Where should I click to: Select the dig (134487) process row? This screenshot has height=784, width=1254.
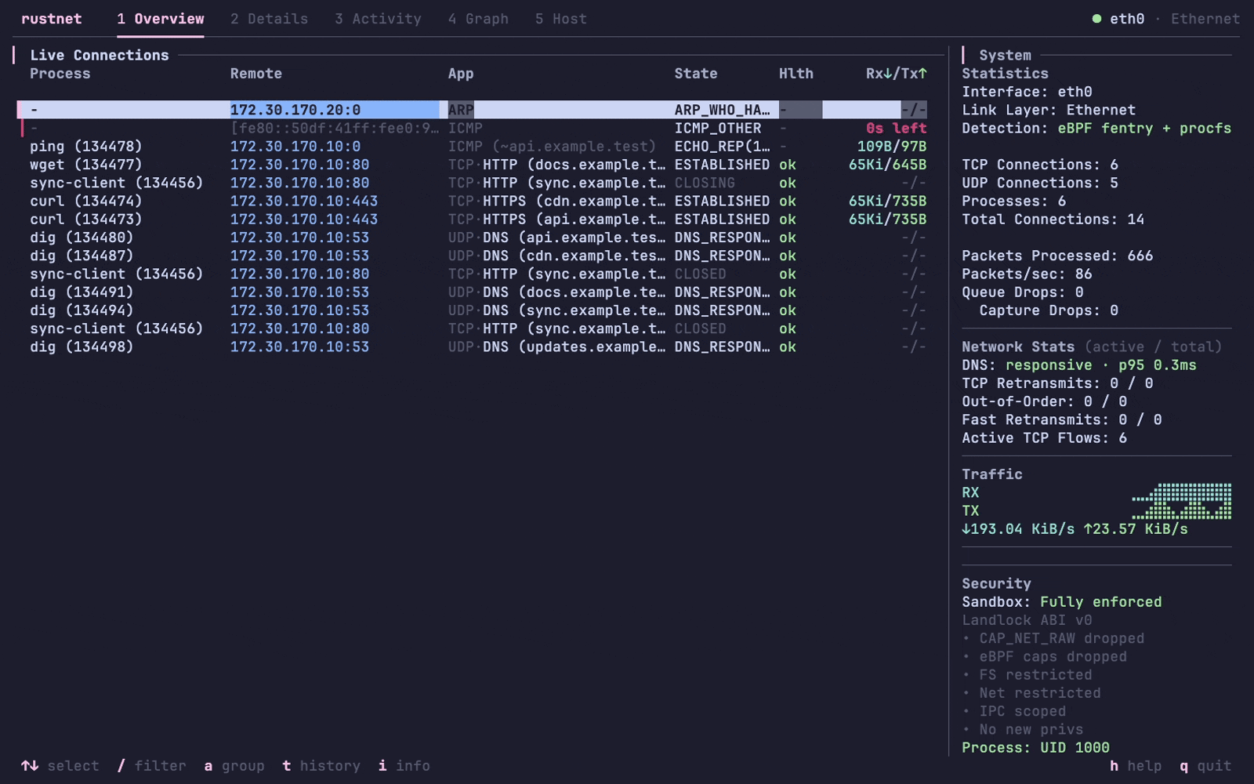pyautogui.click(x=473, y=256)
